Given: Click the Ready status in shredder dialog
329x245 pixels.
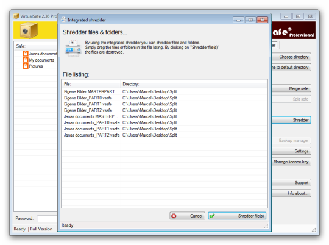Looking at the screenshot, I should pos(67,225).
